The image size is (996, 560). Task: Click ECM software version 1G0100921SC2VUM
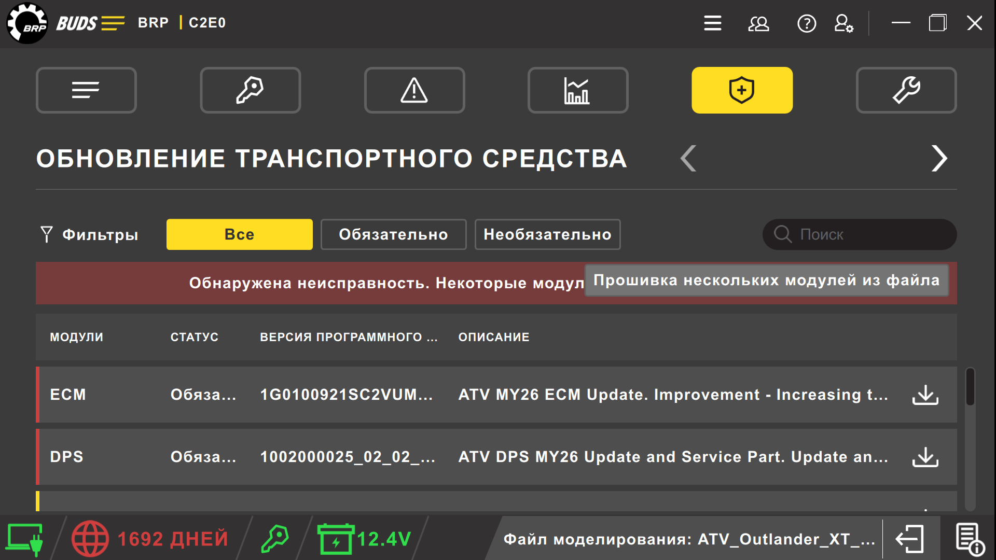click(347, 395)
